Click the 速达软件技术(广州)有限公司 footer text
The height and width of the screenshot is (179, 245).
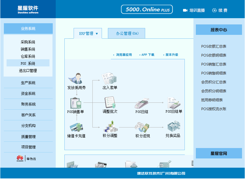pyautogui.click(x=161, y=173)
